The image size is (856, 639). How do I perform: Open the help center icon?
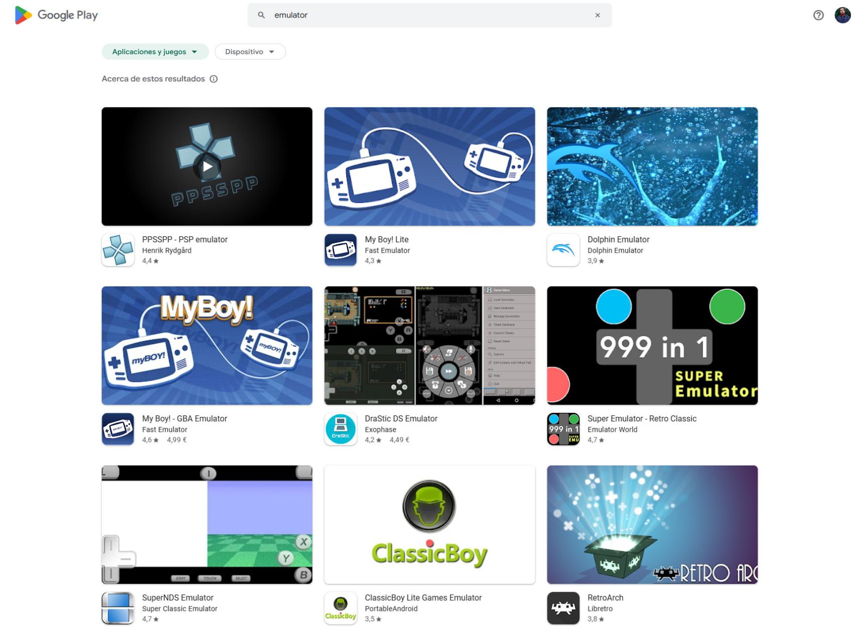click(x=818, y=15)
